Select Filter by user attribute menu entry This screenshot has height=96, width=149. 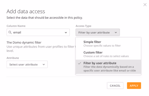108,67
